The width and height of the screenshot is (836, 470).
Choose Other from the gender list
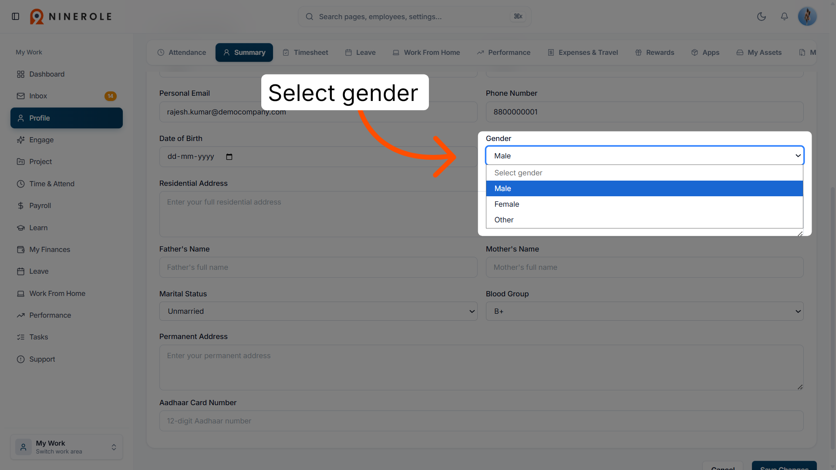pyautogui.click(x=644, y=220)
